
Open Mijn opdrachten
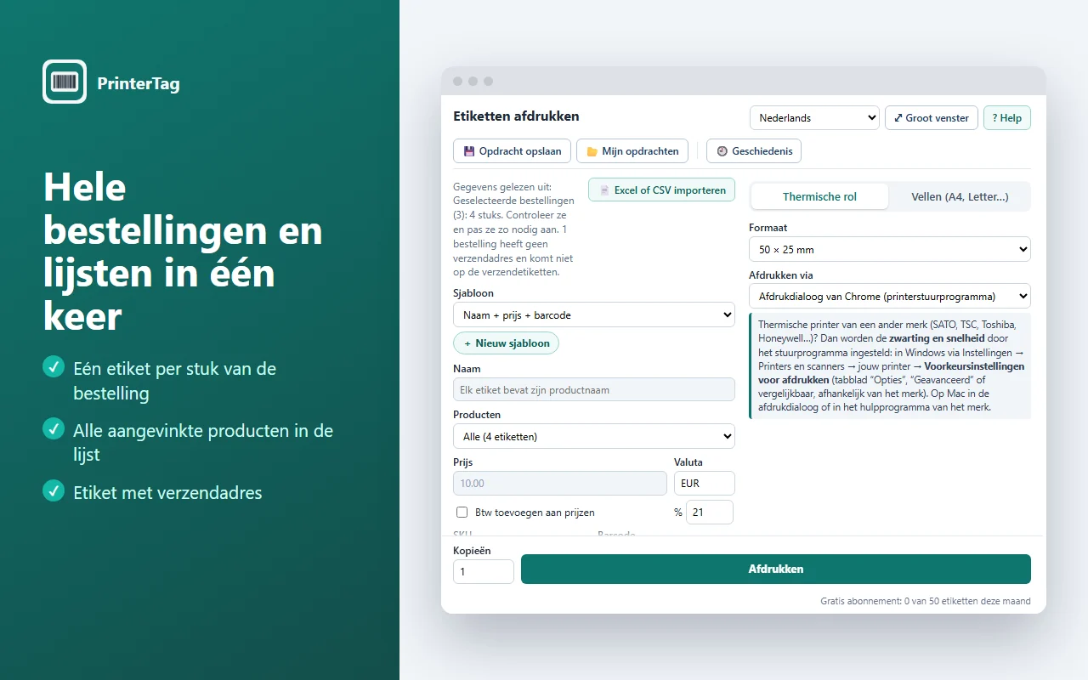(632, 151)
